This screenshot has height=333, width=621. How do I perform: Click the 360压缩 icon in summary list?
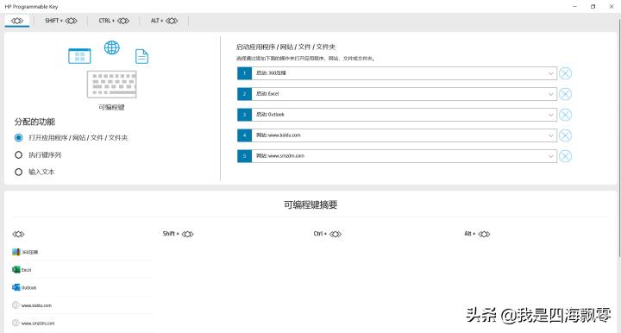(x=16, y=252)
